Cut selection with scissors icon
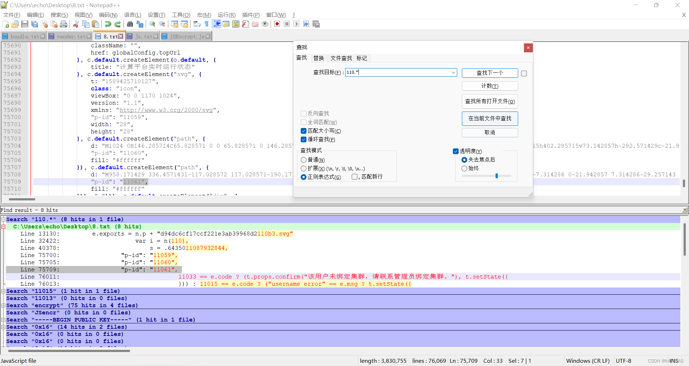This screenshot has height=366, width=689. pos(76,24)
